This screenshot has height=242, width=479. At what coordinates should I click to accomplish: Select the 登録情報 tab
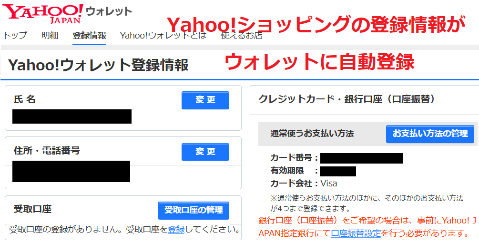coord(89,36)
